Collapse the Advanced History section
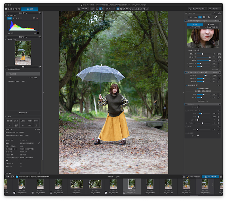Viewport: 227px width, 201px height. click(6, 69)
